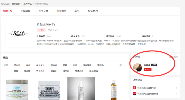Filter products by 隔离霜 category
185x100 pixels.
[x=27, y=71]
